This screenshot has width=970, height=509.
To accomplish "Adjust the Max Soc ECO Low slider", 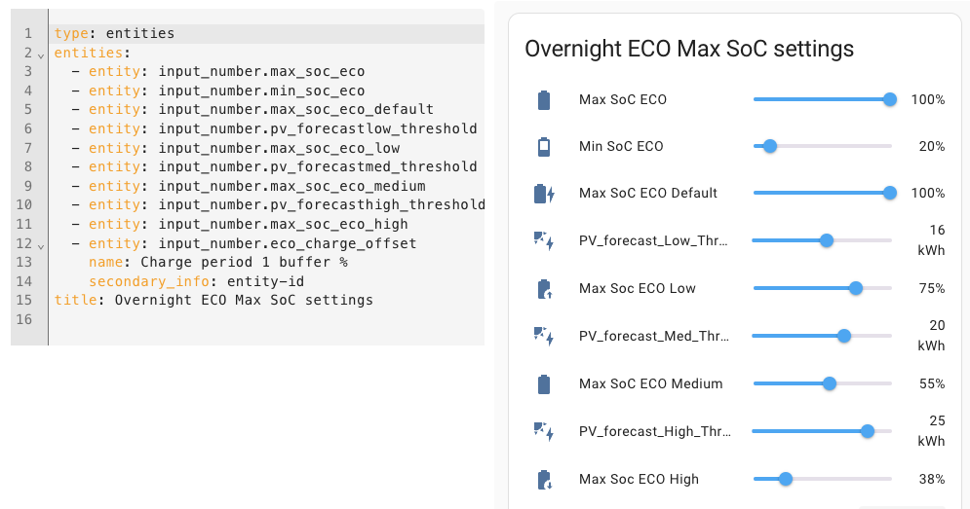I will point(856,288).
